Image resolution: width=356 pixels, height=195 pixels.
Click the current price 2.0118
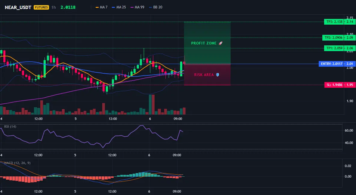pyautogui.click(x=68, y=7)
